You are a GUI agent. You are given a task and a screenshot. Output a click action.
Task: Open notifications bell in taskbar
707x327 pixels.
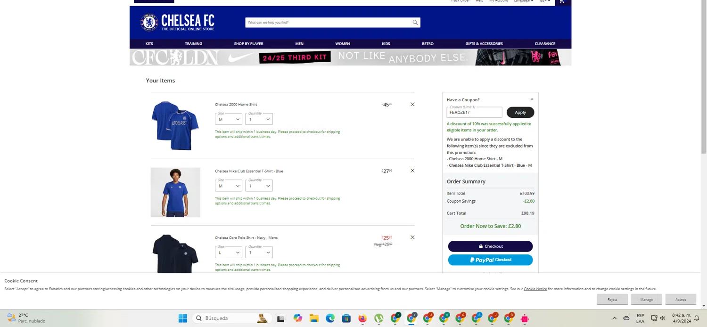[x=697, y=318]
